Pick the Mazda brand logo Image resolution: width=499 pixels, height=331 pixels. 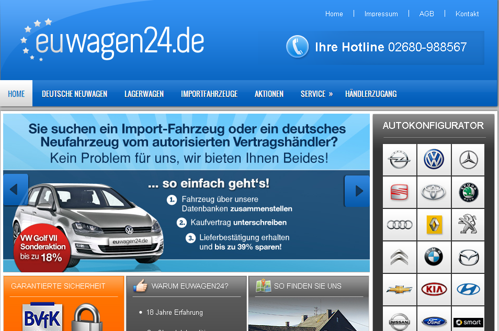468,257
